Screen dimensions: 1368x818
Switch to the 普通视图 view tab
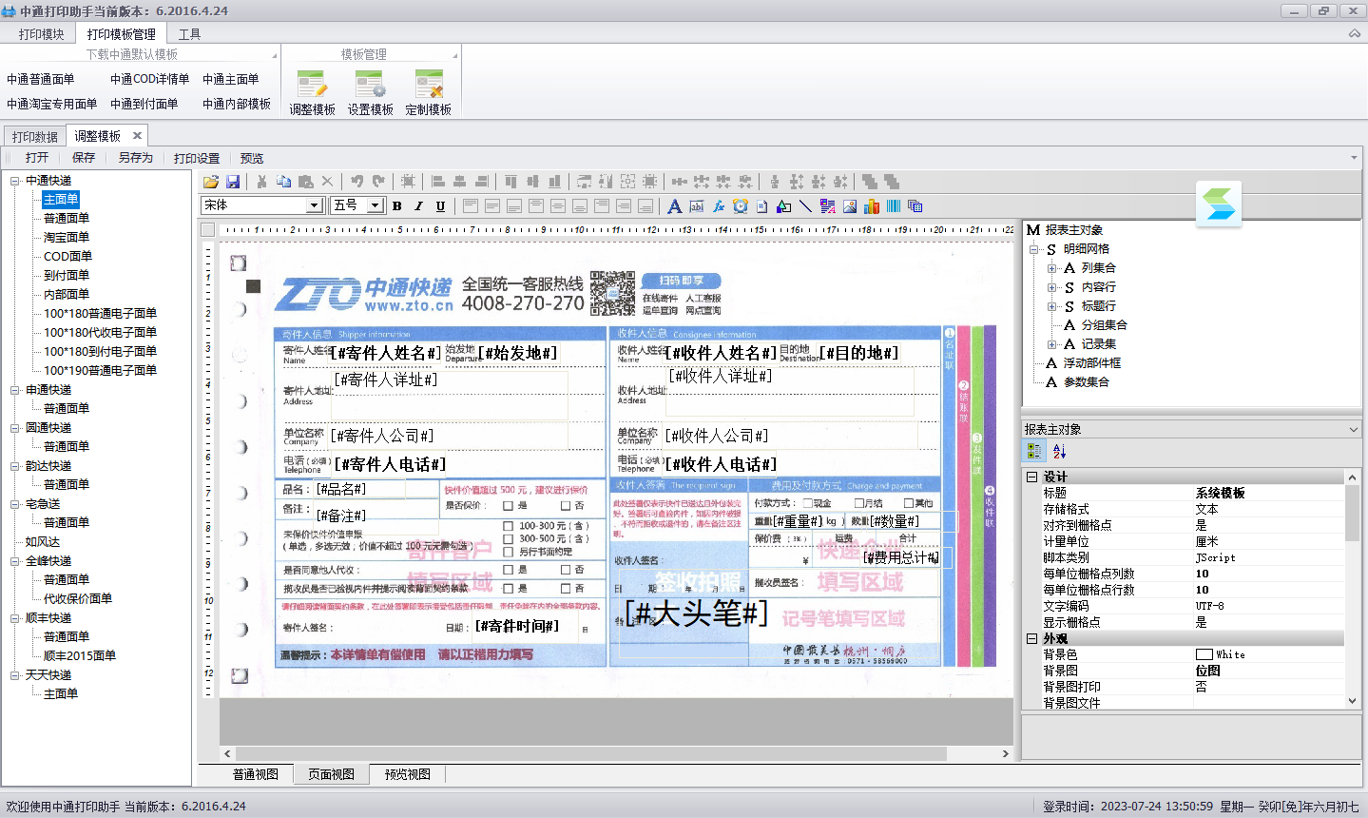click(256, 774)
